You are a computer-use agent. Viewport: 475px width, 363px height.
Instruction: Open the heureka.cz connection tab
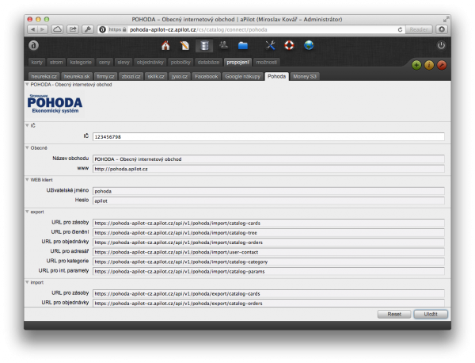(44, 76)
